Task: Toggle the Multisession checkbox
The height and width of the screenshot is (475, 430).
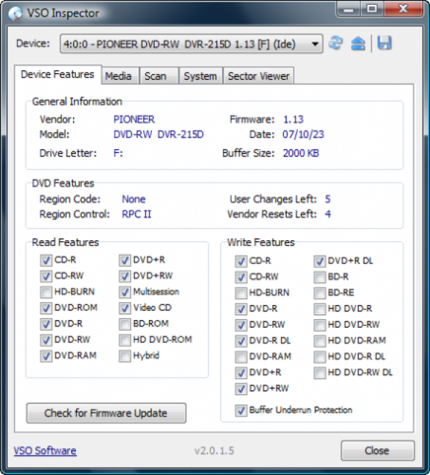Action: pos(125,292)
